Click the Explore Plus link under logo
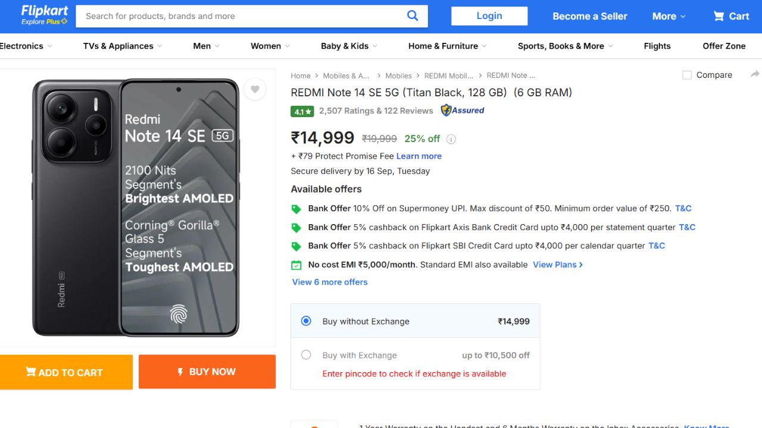762x428 pixels. coord(44,22)
